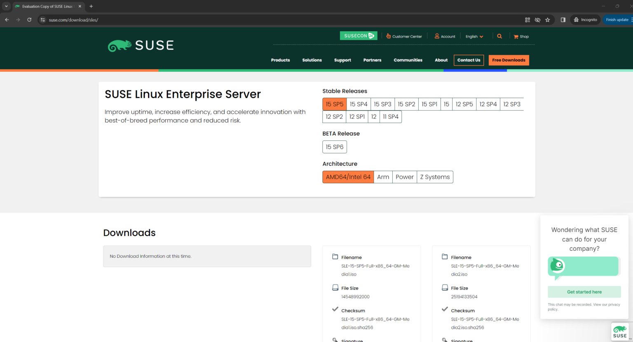
Task: Open the browser tab list chevron
Action: tap(6, 6)
